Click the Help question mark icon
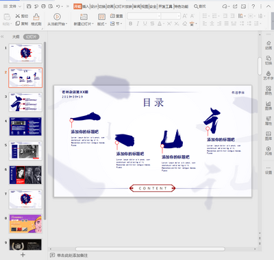 point(253,6)
